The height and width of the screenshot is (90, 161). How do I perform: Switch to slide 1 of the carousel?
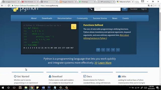[98, 50]
